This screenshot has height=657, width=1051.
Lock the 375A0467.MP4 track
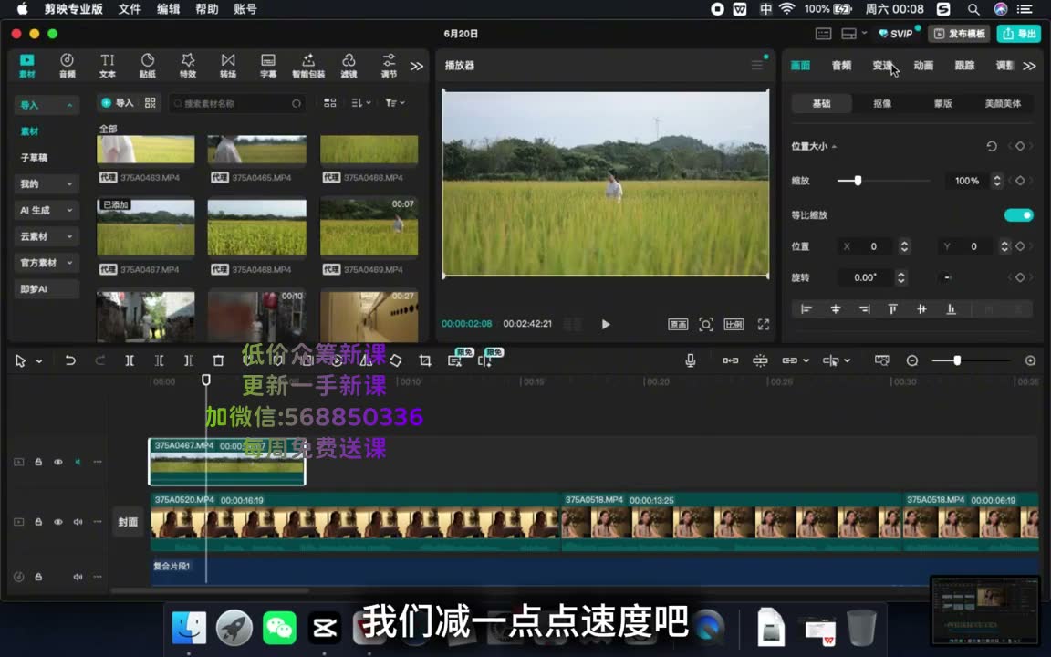click(38, 462)
